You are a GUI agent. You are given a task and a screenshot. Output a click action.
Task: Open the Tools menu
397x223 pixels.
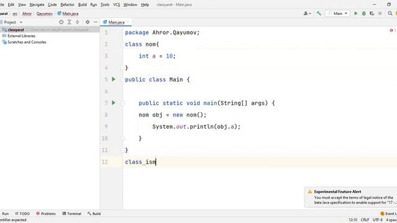pos(105,4)
